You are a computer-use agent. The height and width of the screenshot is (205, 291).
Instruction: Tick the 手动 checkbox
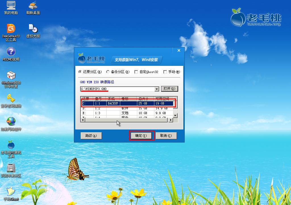click(165, 72)
